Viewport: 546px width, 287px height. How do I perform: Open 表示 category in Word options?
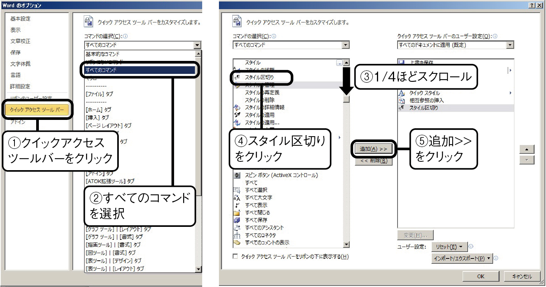[16, 30]
